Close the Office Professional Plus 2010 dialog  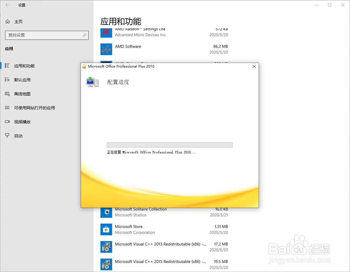pos(254,66)
